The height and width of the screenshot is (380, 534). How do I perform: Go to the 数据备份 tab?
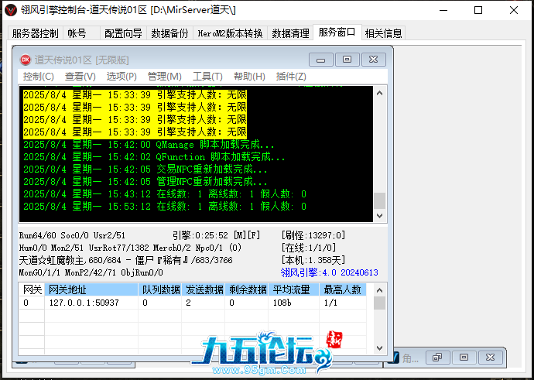pyautogui.click(x=169, y=33)
